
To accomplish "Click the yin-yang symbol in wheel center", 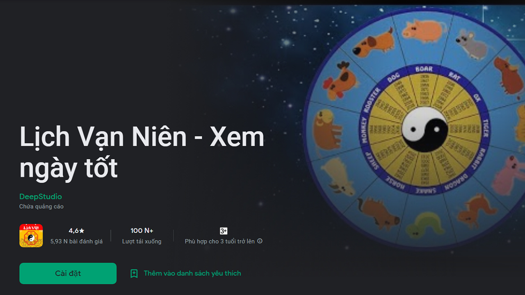I will [x=425, y=130].
